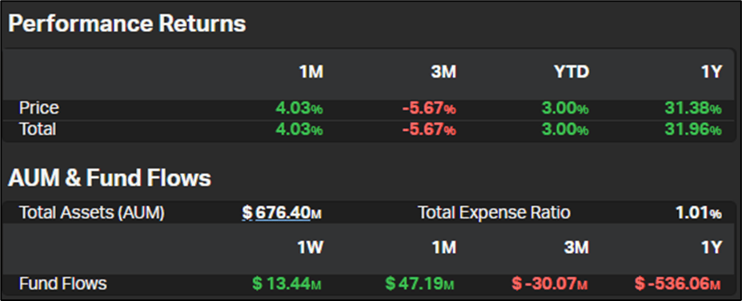
Task: Select the Price row label
Action: point(39,108)
